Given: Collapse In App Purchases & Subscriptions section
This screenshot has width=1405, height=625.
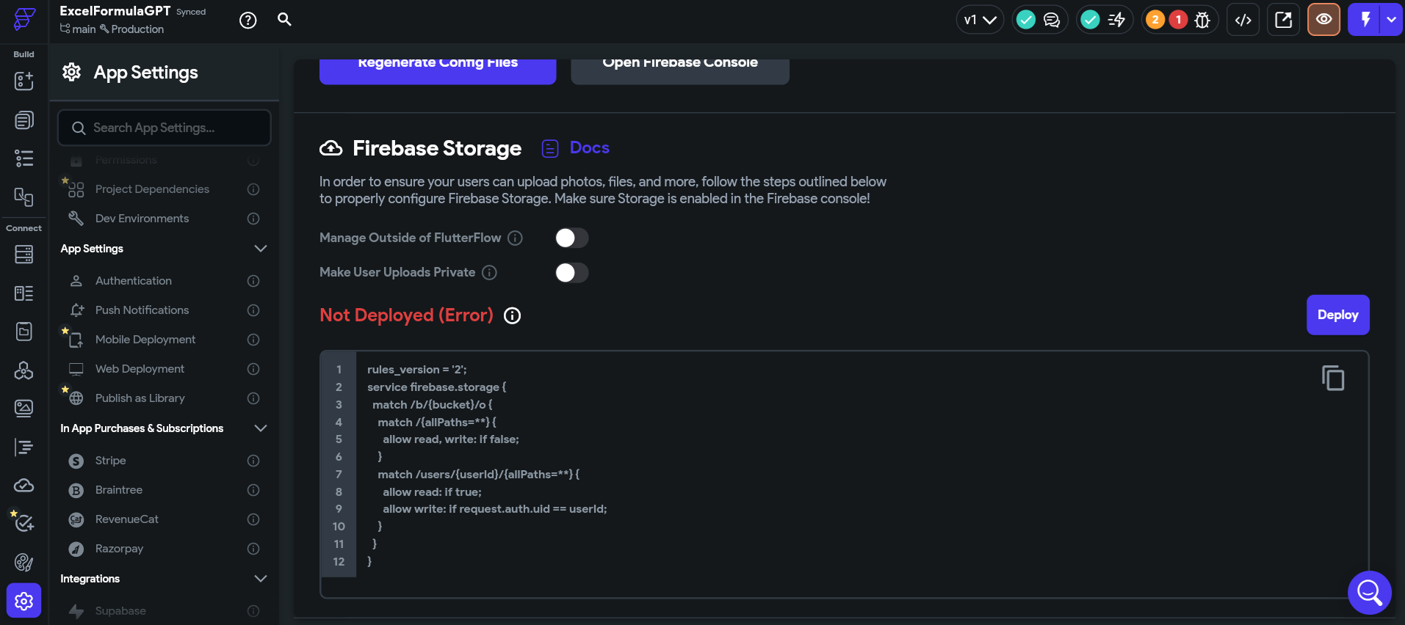Looking at the screenshot, I should pos(260,428).
